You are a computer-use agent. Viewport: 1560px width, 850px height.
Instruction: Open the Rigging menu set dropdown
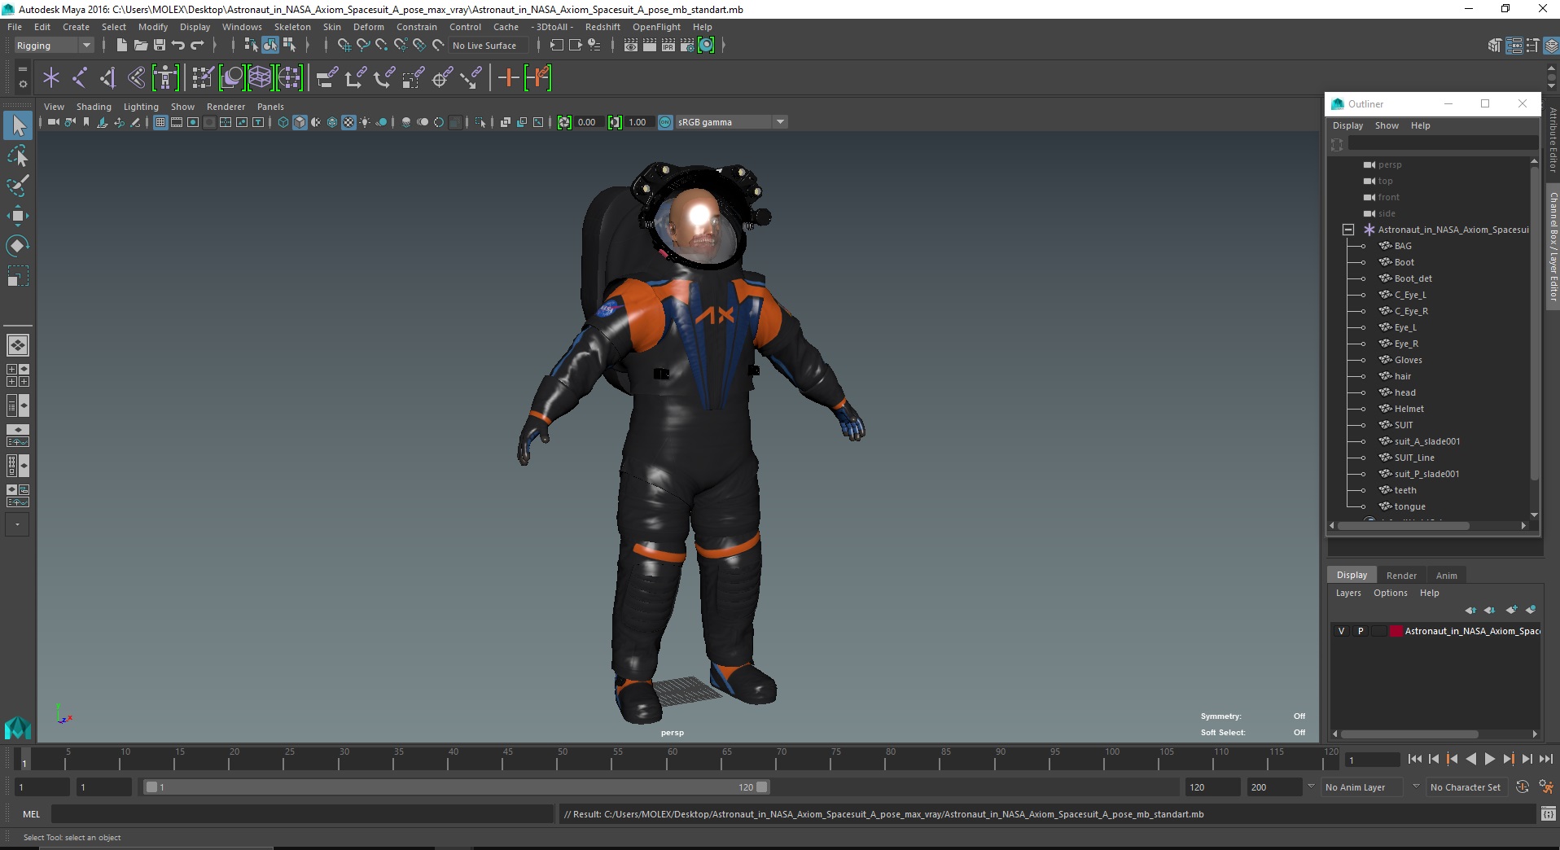coord(54,46)
